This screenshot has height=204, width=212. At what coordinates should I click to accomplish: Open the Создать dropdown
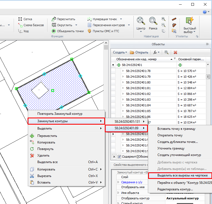coord(120,52)
